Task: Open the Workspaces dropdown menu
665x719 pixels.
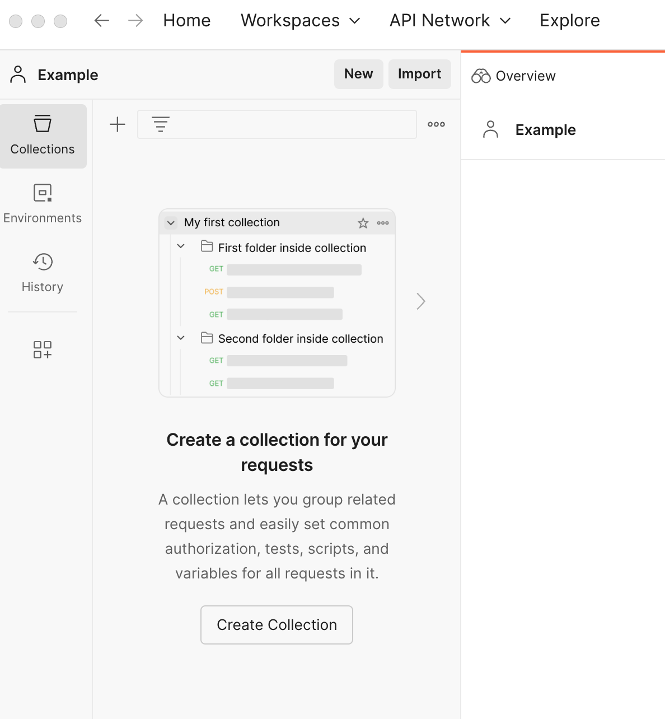Action: click(x=300, y=21)
